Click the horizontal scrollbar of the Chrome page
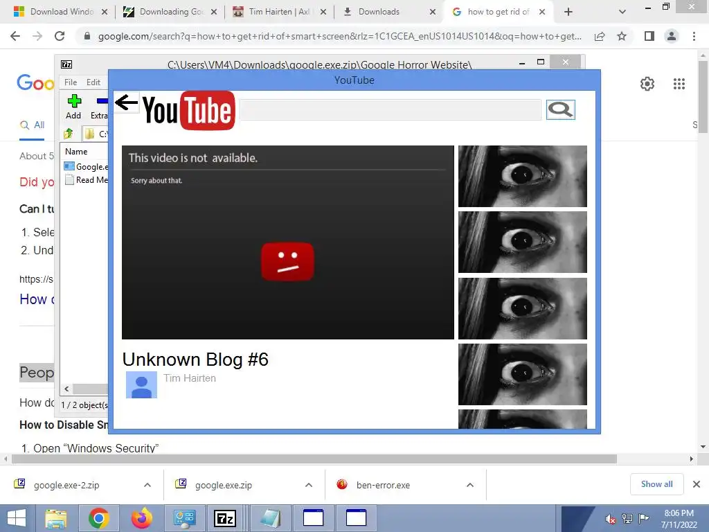This screenshot has height=532, width=709. (x=314, y=459)
